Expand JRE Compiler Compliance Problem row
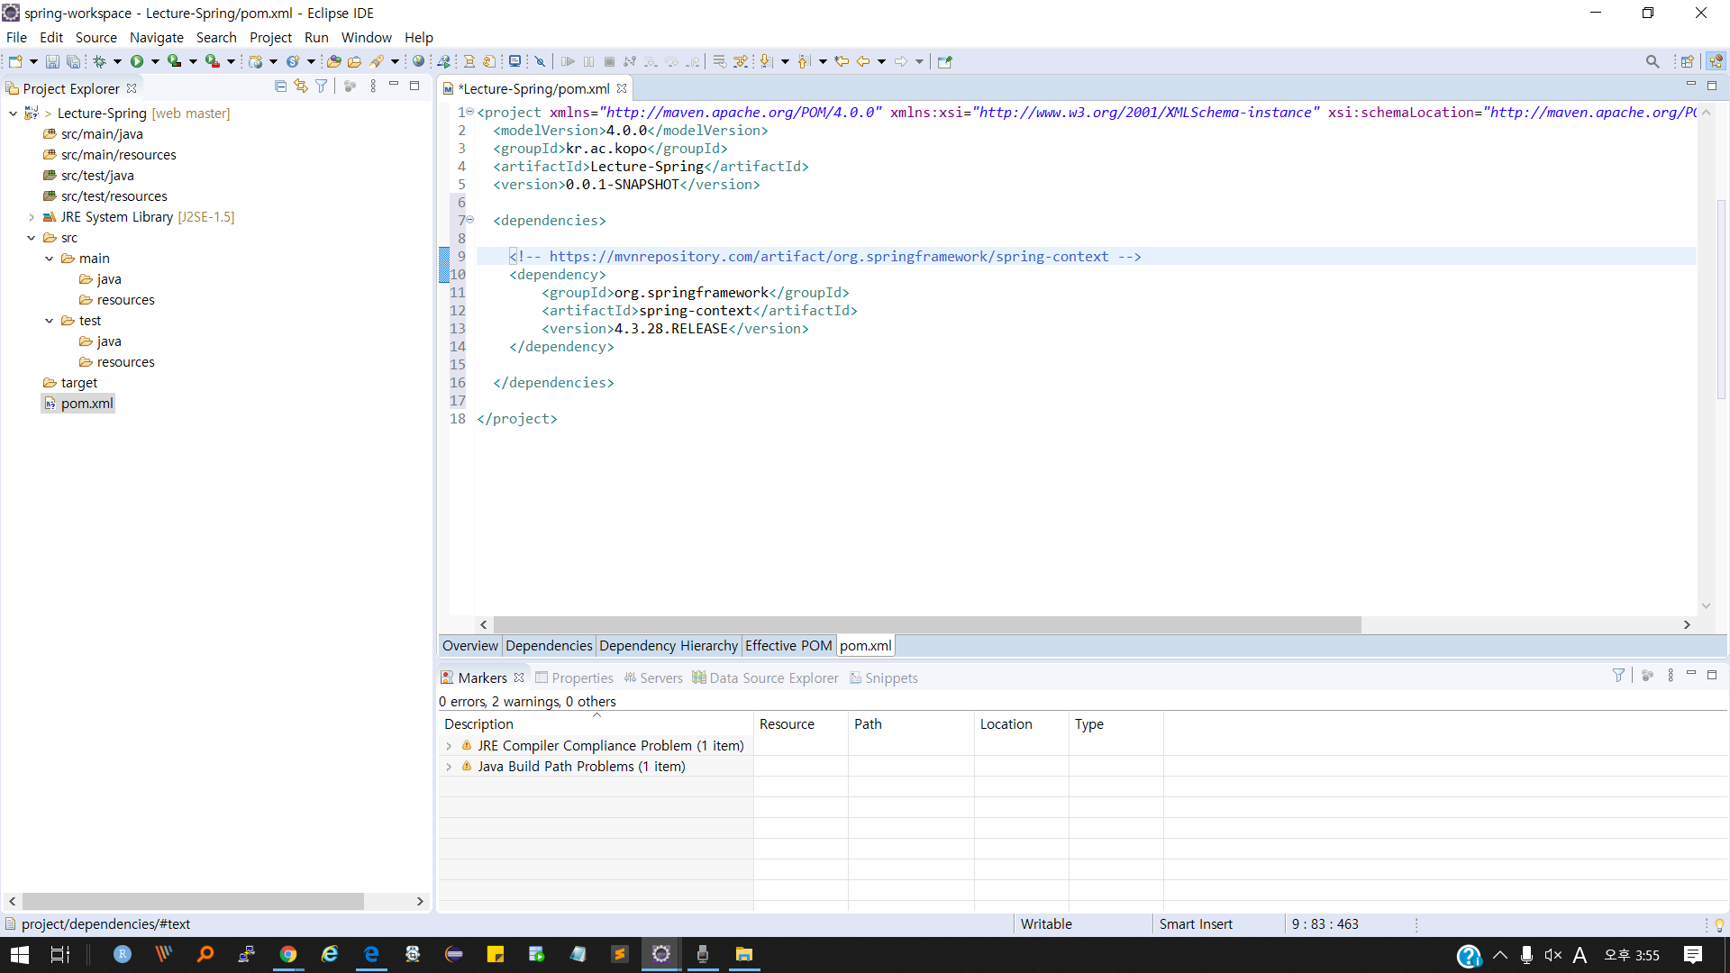1730x973 pixels. 449,746
